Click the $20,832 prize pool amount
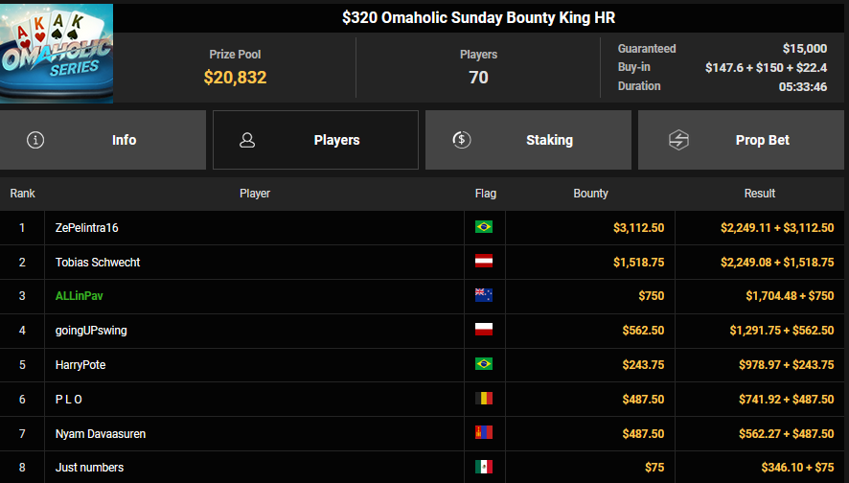This screenshot has width=849, height=483. pyautogui.click(x=235, y=78)
